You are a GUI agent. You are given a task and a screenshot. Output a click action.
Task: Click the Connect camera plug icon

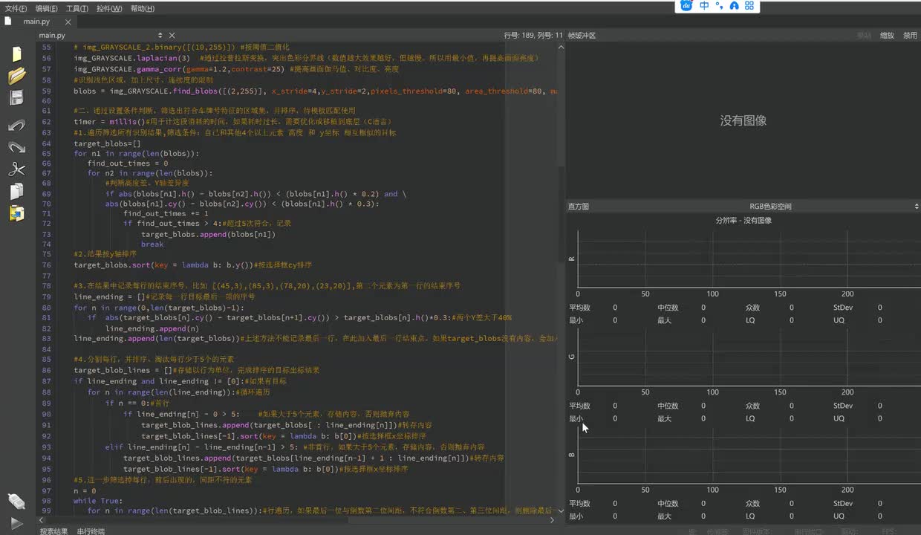(16, 501)
